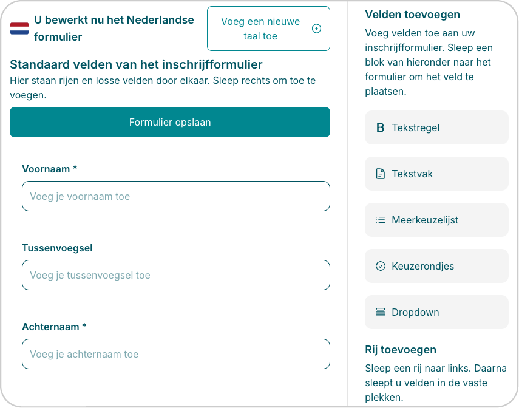This screenshot has height=408, width=519.
Task: Pick the Meerkeuzelijst field block
Action: click(x=436, y=220)
